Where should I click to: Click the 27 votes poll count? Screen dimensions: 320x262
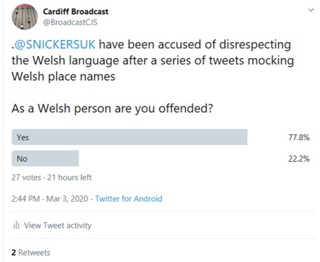tap(26, 177)
